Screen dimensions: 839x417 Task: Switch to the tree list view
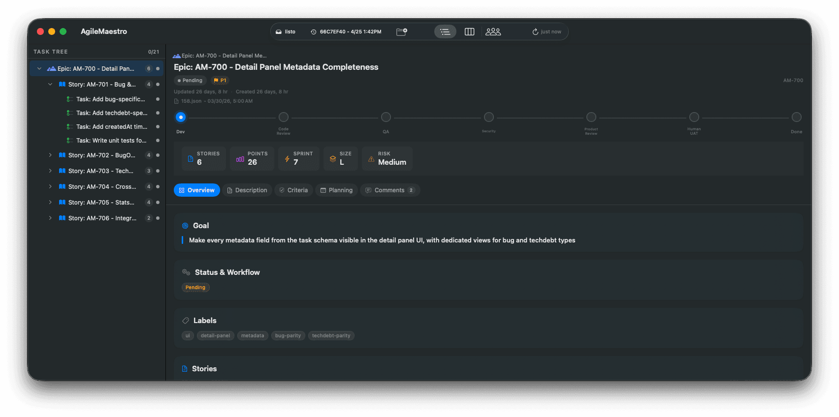(x=445, y=31)
